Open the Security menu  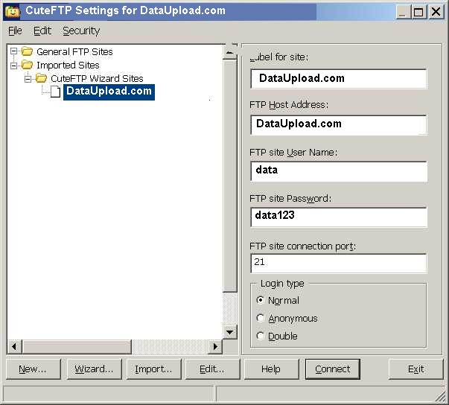coord(81,31)
